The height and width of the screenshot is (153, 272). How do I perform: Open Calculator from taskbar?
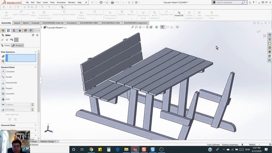point(109,149)
